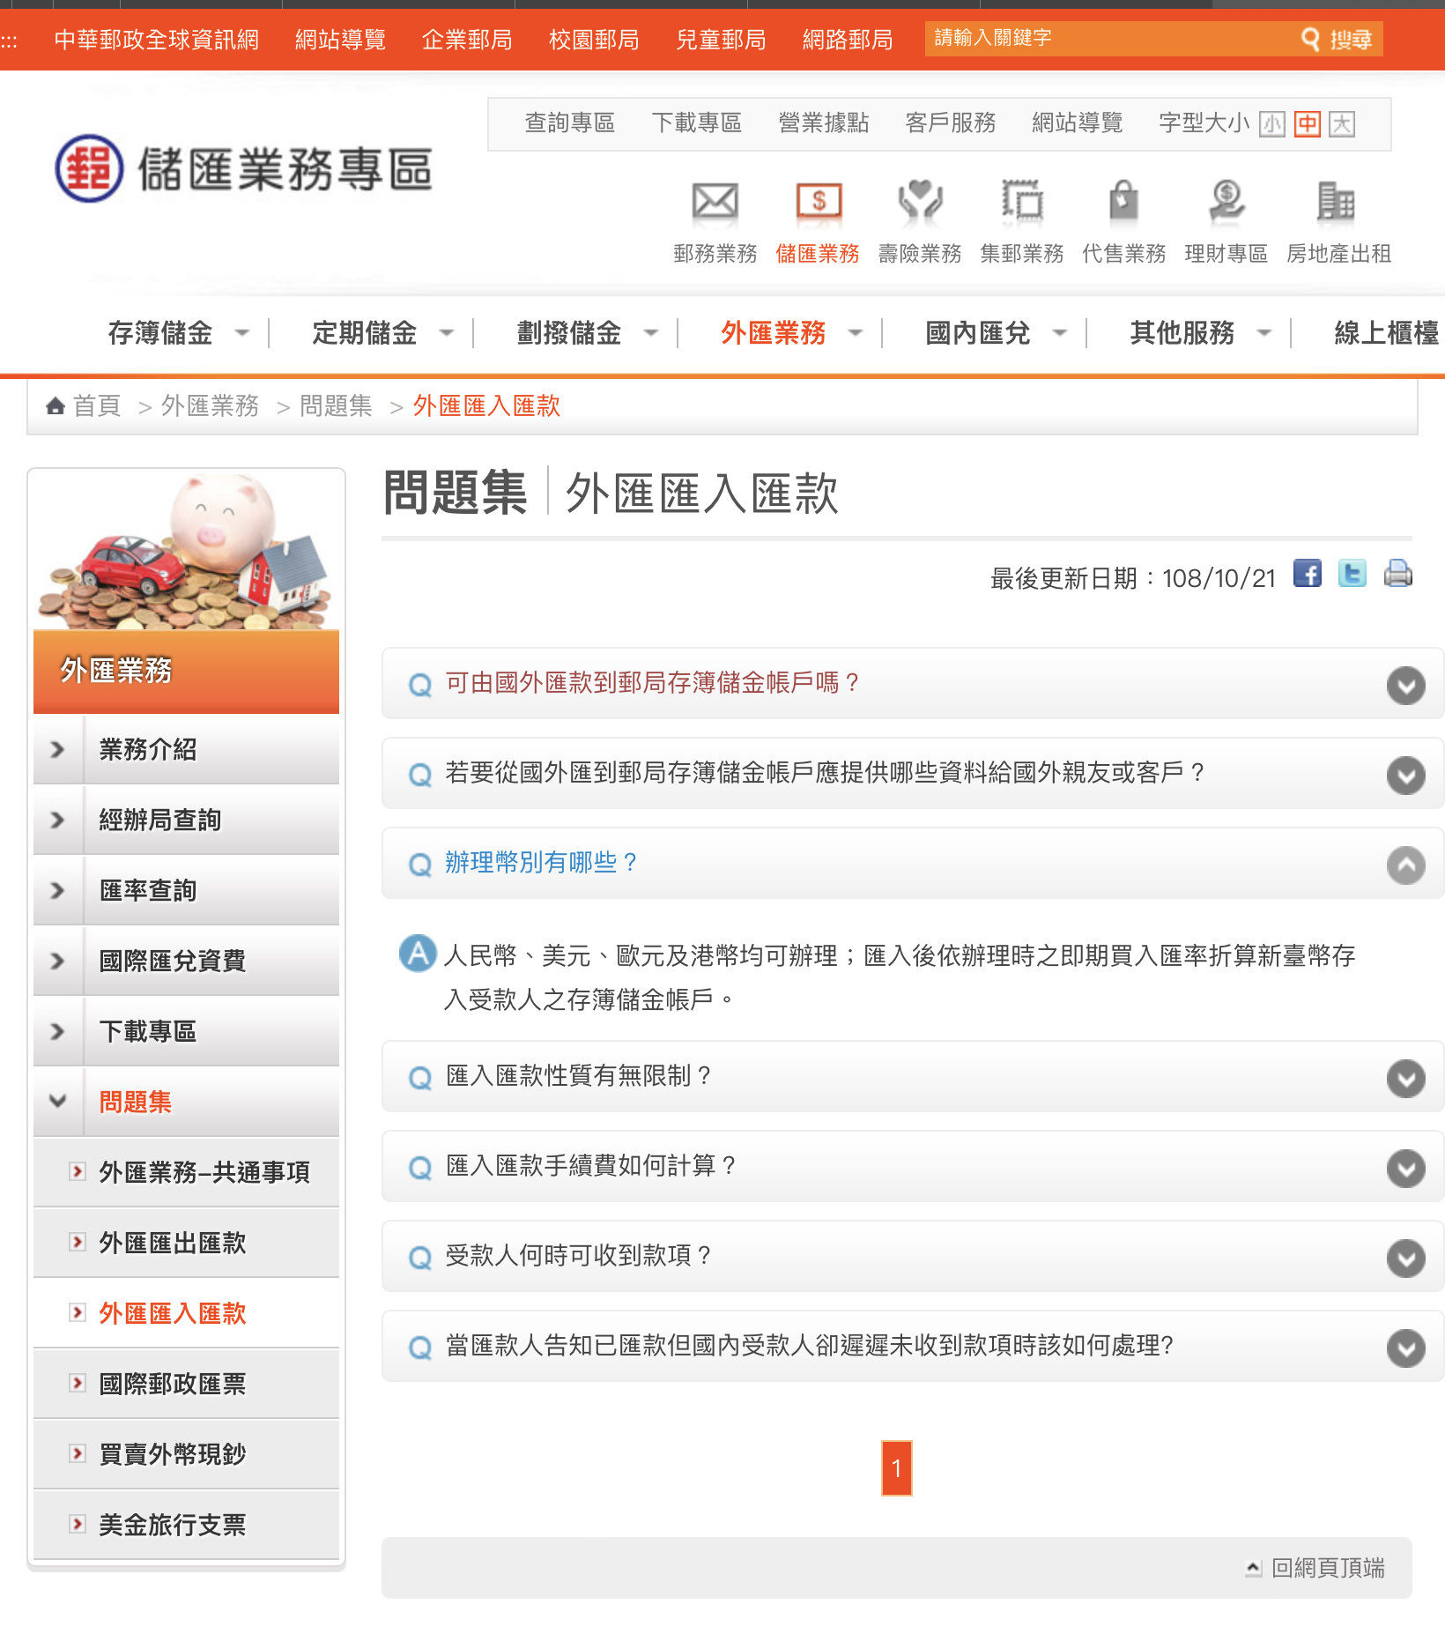Open sidebar item 下載專區

[186, 1031]
